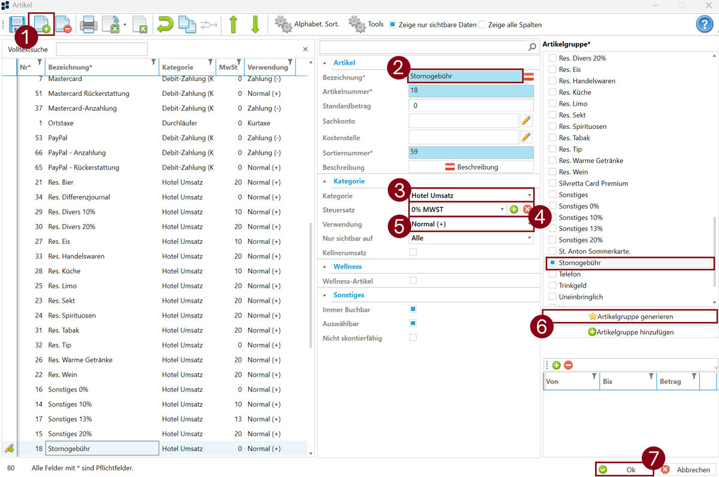Click the green undo arrow icon
The width and height of the screenshot is (719, 477).
164,25
